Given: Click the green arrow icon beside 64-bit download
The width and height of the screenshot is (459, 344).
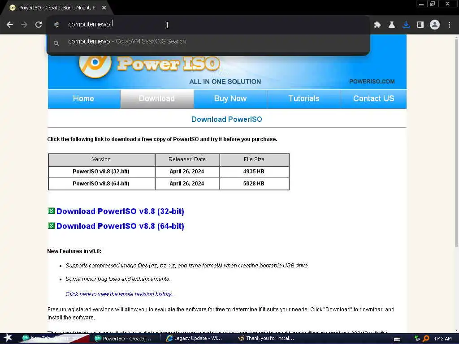Looking at the screenshot, I should click(51, 226).
